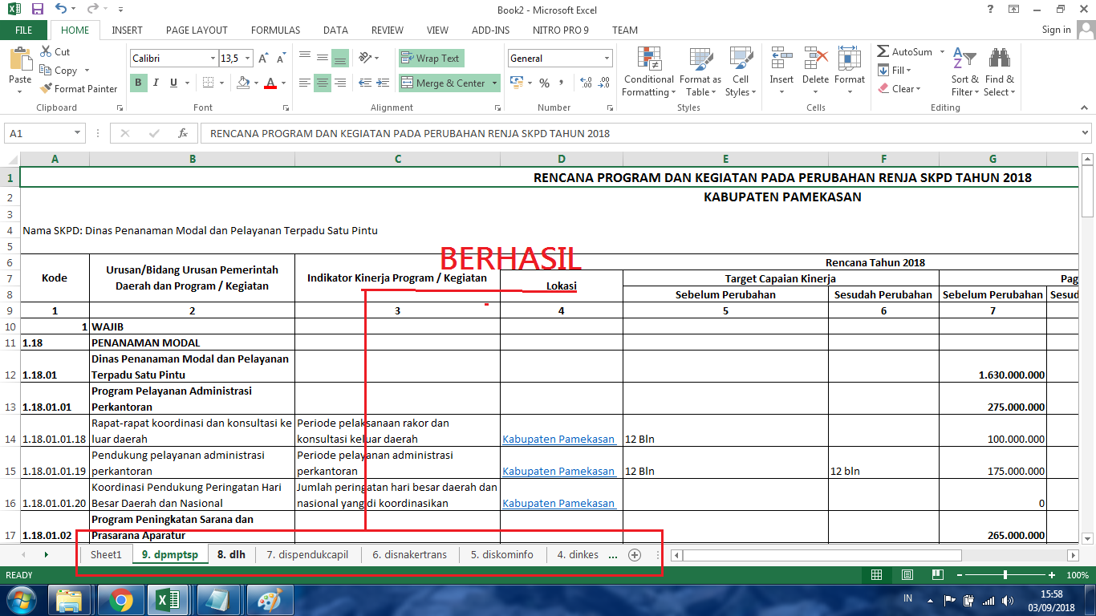The width and height of the screenshot is (1096, 616).
Task: Click the Percent Style icon
Action: pos(544,82)
